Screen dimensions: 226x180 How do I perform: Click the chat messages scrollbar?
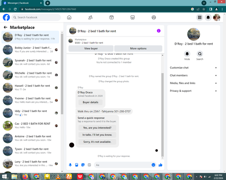tap(162, 115)
